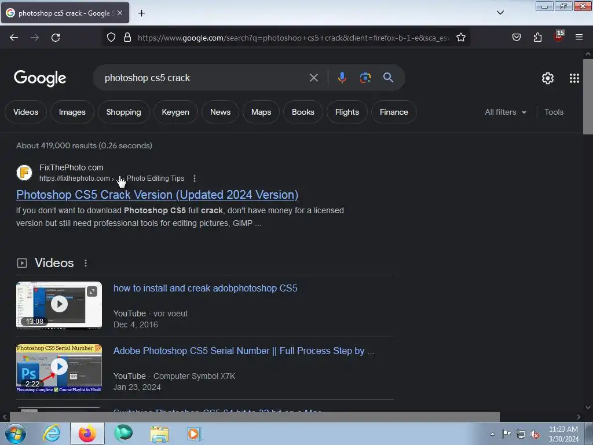Open the search Tools options
This screenshot has width=593, height=445.
tap(554, 112)
